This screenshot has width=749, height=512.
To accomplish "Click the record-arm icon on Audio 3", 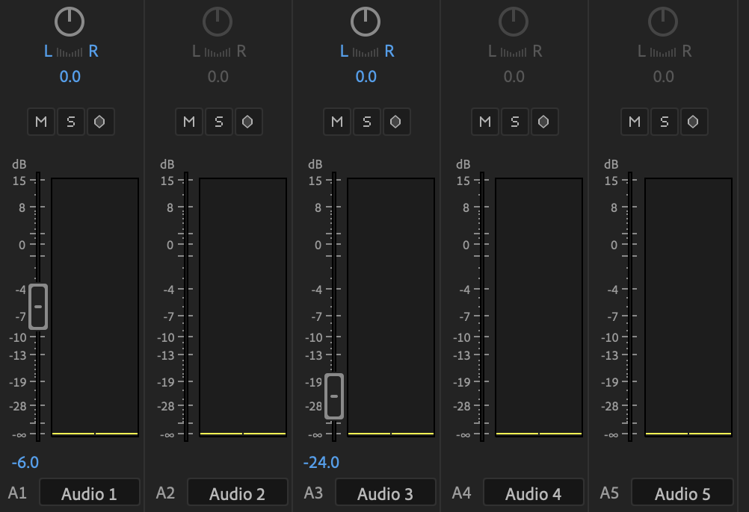I will coord(396,121).
